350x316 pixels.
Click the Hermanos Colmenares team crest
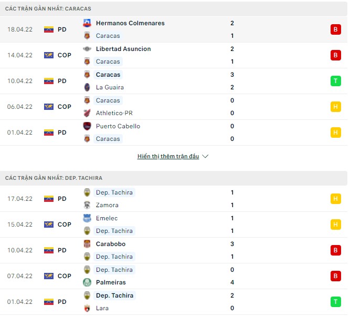[87, 23]
